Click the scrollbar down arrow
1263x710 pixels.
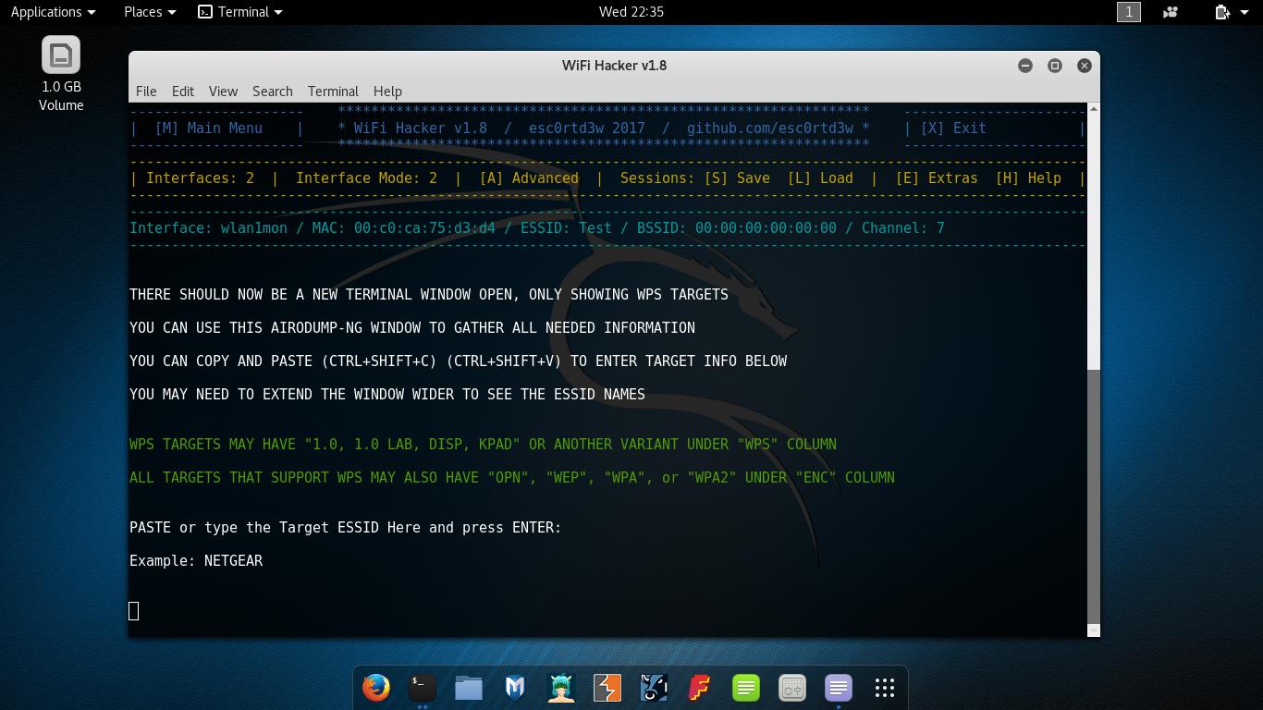[x=1094, y=630]
